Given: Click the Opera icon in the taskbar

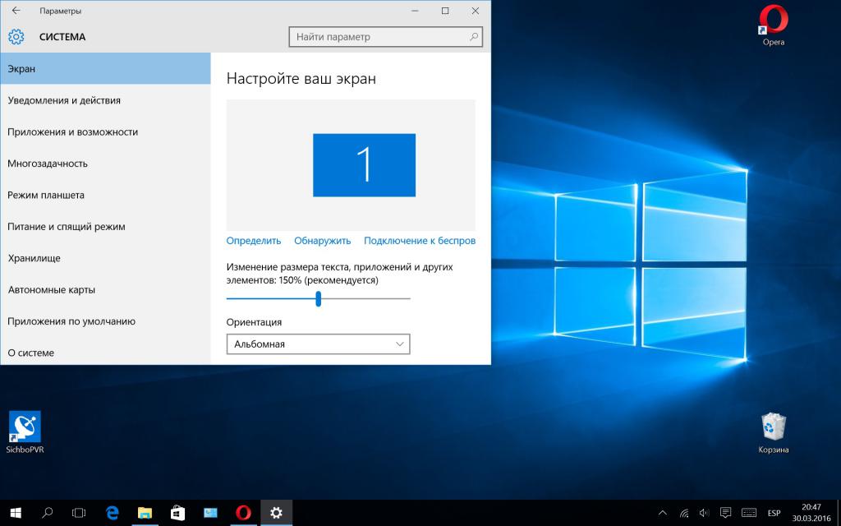Looking at the screenshot, I should click(243, 512).
